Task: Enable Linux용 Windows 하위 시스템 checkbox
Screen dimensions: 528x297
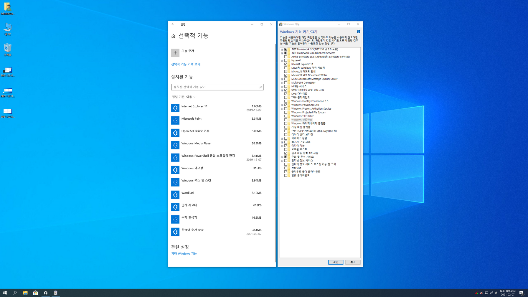Action: pyautogui.click(x=286, y=68)
